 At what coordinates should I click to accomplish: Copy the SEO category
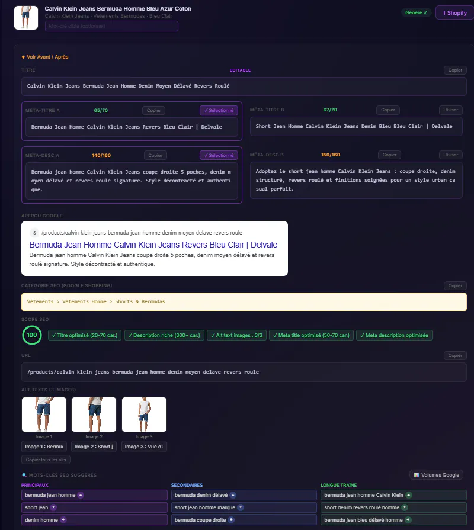pos(455,285)
